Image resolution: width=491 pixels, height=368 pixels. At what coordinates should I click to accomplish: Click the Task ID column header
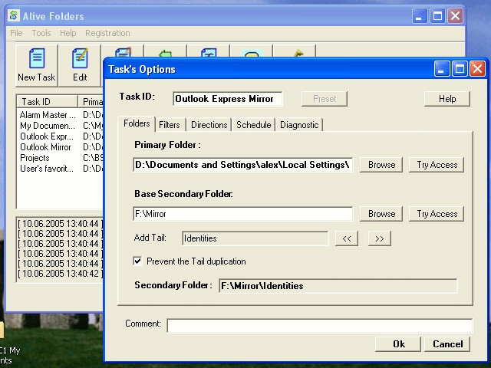pos(47,102)
